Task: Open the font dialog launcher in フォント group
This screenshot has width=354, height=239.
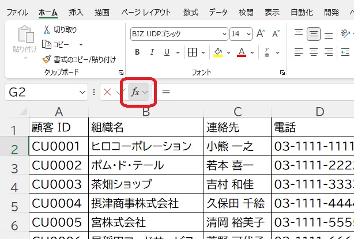Action: [282, 73]
